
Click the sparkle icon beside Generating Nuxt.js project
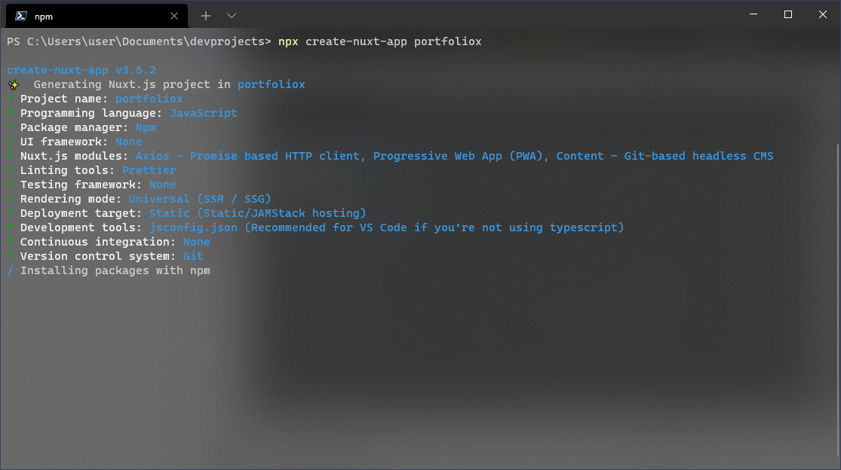pos(13,84)
